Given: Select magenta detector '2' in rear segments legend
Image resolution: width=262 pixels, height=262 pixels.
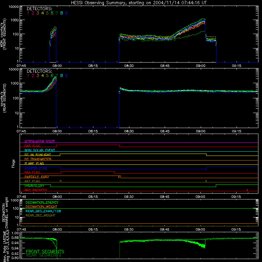Looking at the screenshot, I should 33,76.
